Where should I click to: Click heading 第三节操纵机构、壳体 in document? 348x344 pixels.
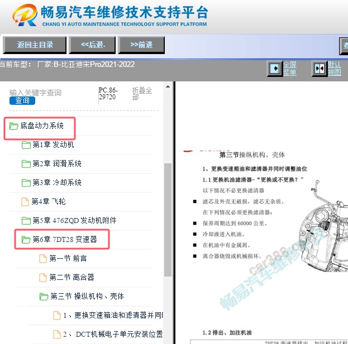pyautogui.click(x=252, y=155)
